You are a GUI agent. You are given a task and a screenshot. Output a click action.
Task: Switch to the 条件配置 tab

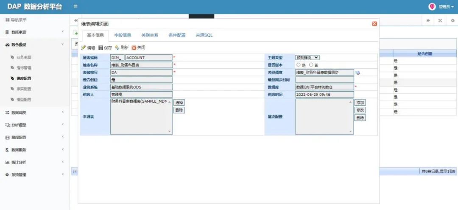(177, 35)
